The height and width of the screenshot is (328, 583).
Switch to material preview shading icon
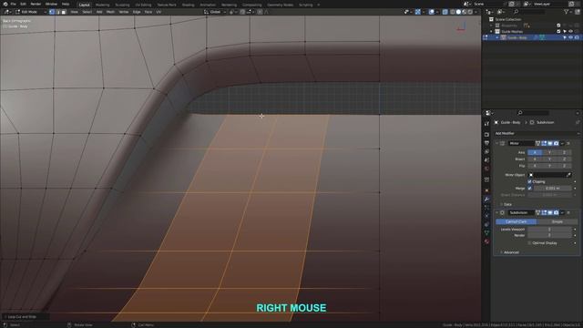coord(464,12)
